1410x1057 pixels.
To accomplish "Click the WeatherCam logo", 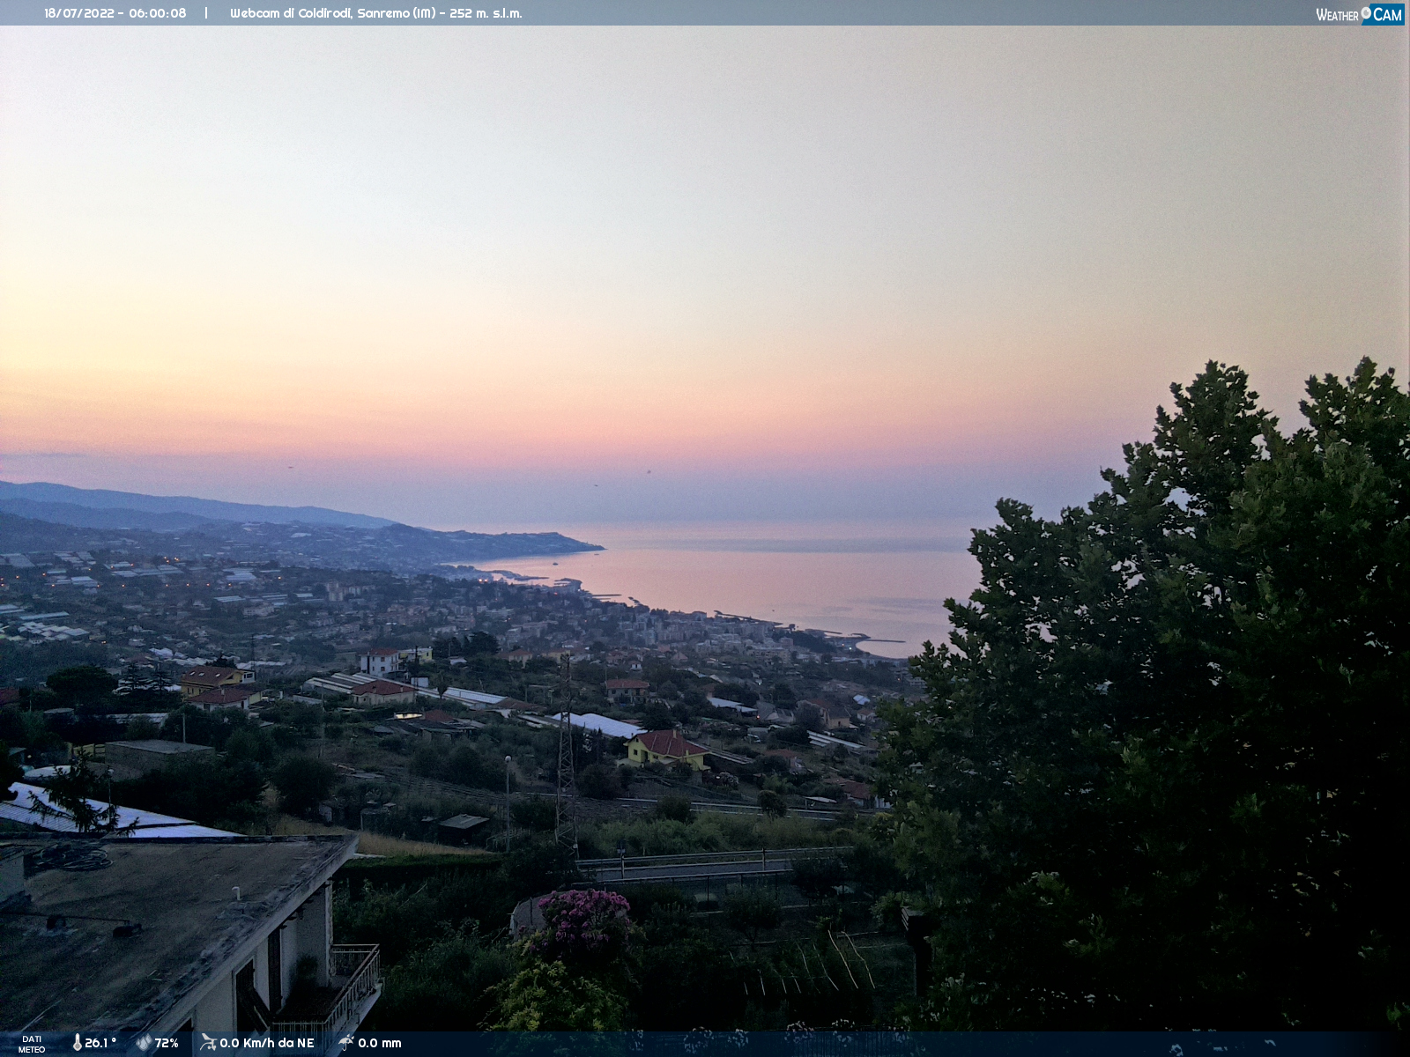I will (1360, 14).
